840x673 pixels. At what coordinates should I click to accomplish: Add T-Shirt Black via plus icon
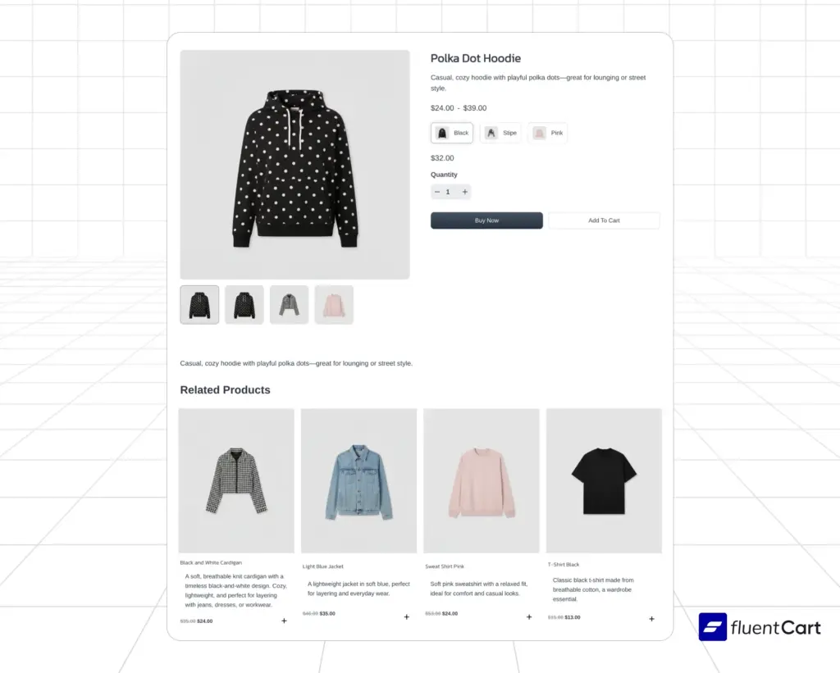652,619
